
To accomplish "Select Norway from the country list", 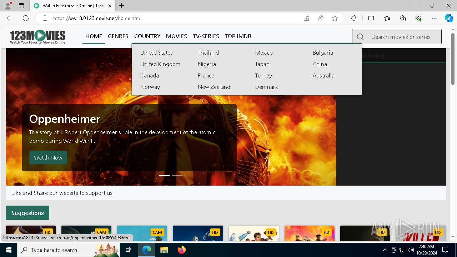I will 150,87.
